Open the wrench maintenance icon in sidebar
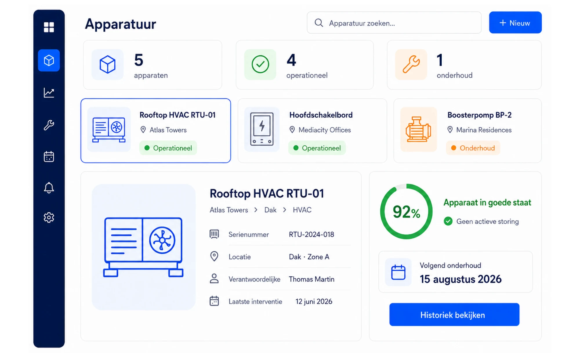 pyautogui.click(x=49, y=125)
